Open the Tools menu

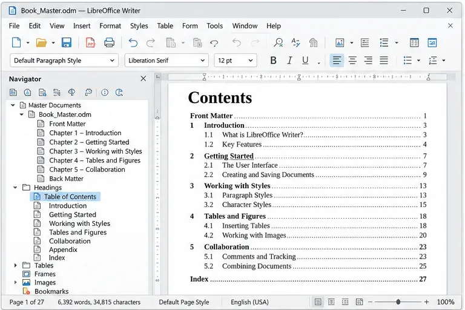pos(215,26)
